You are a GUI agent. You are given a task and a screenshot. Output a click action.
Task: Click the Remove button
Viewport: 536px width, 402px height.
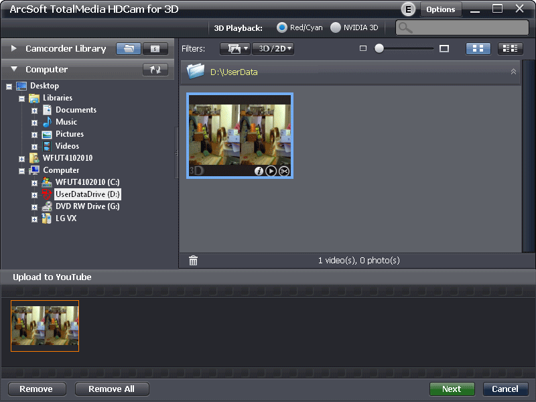point(37,389)
